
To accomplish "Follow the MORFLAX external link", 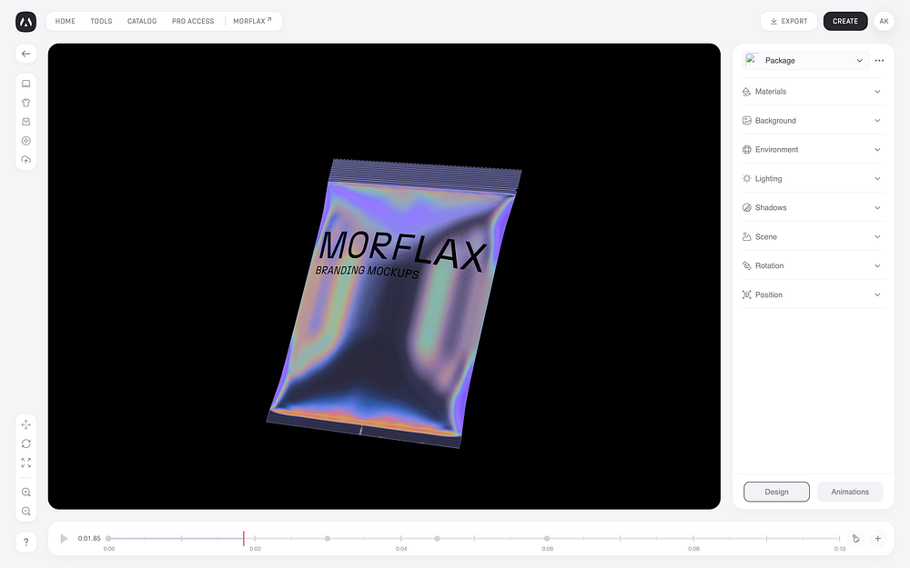I will coord(252,22).
